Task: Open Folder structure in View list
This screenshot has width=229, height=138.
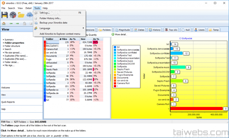Action: pyautogui.click(x=12, y=46)
